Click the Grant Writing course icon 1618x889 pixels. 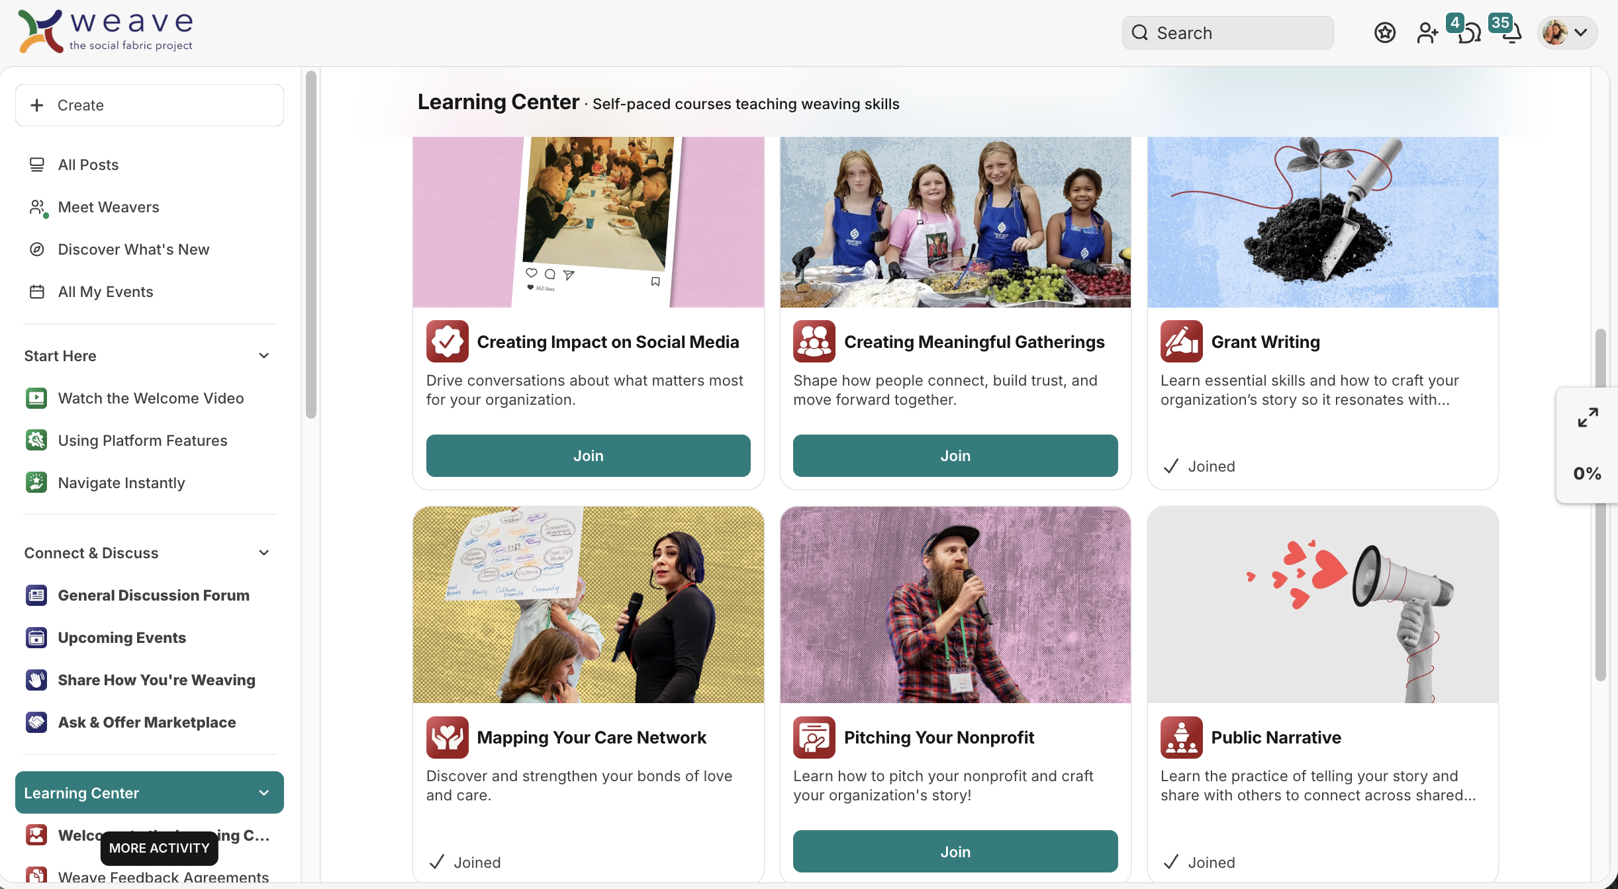(x=1181, y=341)
